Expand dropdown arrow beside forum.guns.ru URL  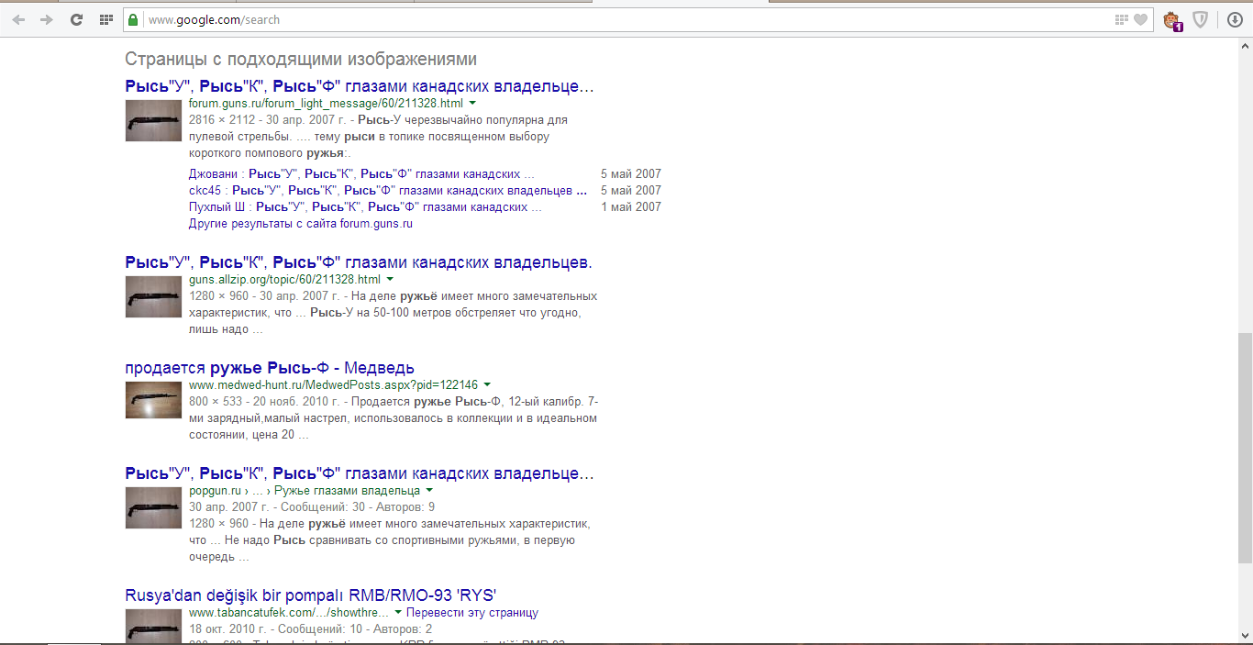(472, 104)
